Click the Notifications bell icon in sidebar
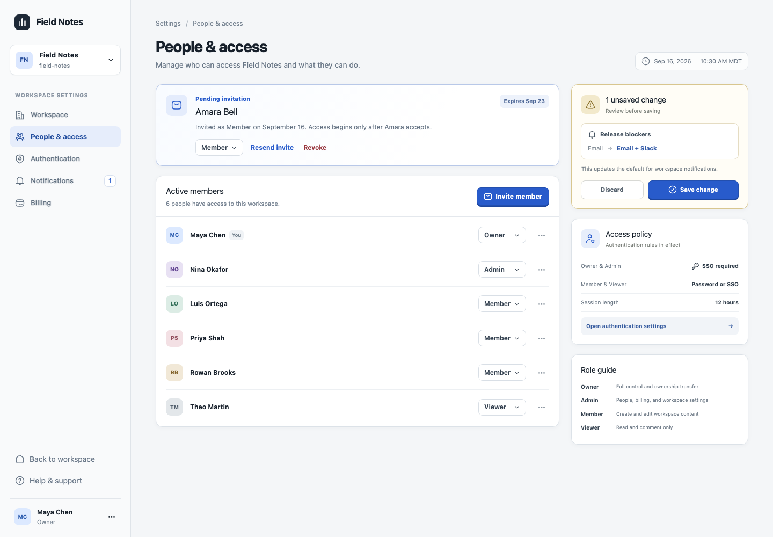 point(20,181)
